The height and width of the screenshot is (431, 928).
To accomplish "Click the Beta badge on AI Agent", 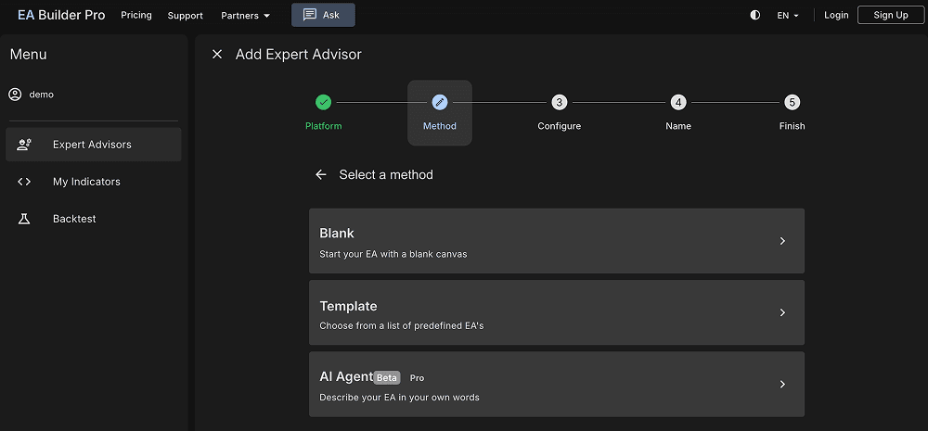I will coord(387,378).
